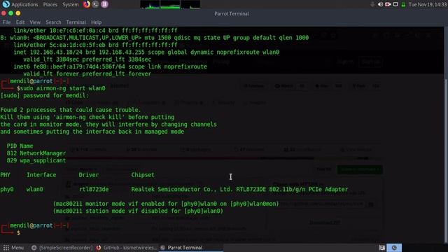The height and width of the screenshot is (252, 448).
Task: Click the '812 NetworkManager' process line
Action: pos(36,153)
